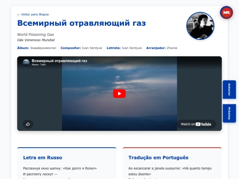
Task: Click the line Ao escancarar a janela sussurrei
Action: pos(170,171)
